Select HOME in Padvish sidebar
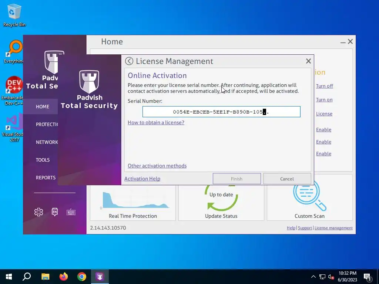379x284 pixels. 43,106
